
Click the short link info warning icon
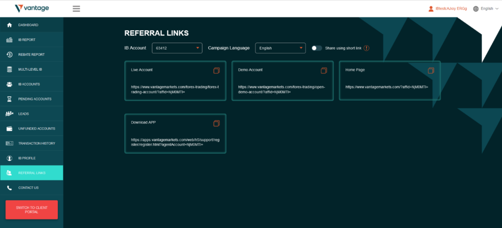[x=366, y=48]
